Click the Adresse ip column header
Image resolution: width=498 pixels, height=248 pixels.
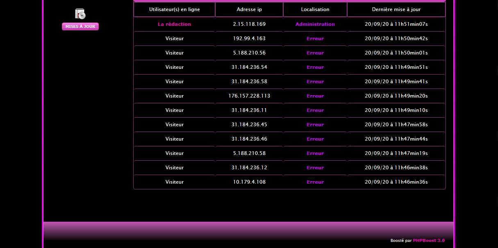[x=249, y=9]
